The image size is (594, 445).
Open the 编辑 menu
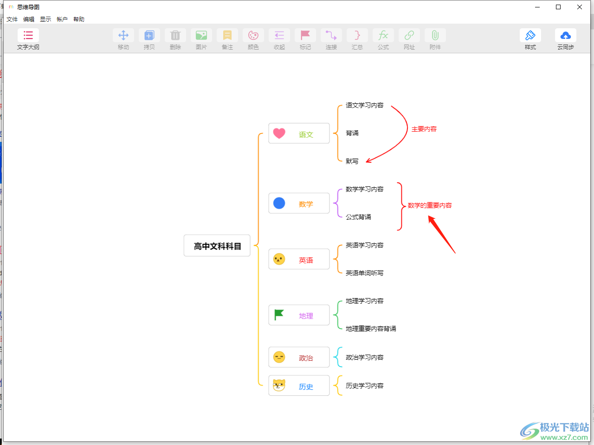(x=29, y=19)
